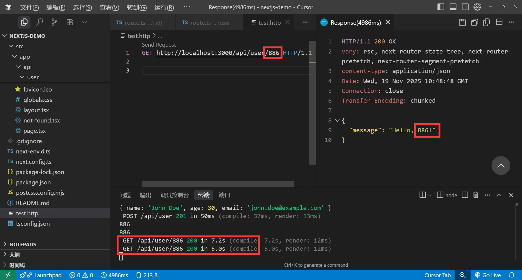Click the editor horizontal scrollbar

pos(218,184)
